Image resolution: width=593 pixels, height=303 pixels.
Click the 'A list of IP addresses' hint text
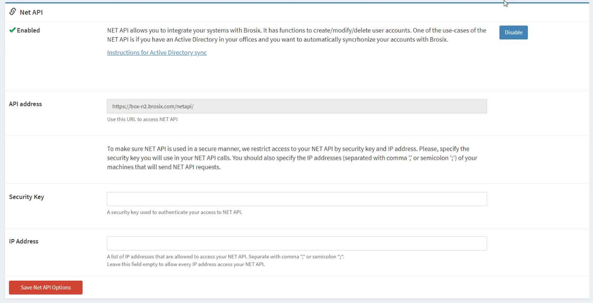(x=225, y=257)
